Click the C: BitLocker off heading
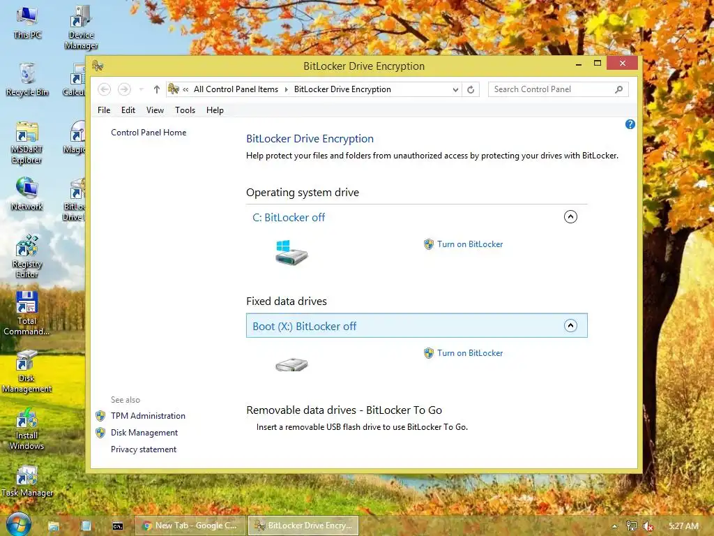Viewport: 714px width, 536px height. [289, 218]
